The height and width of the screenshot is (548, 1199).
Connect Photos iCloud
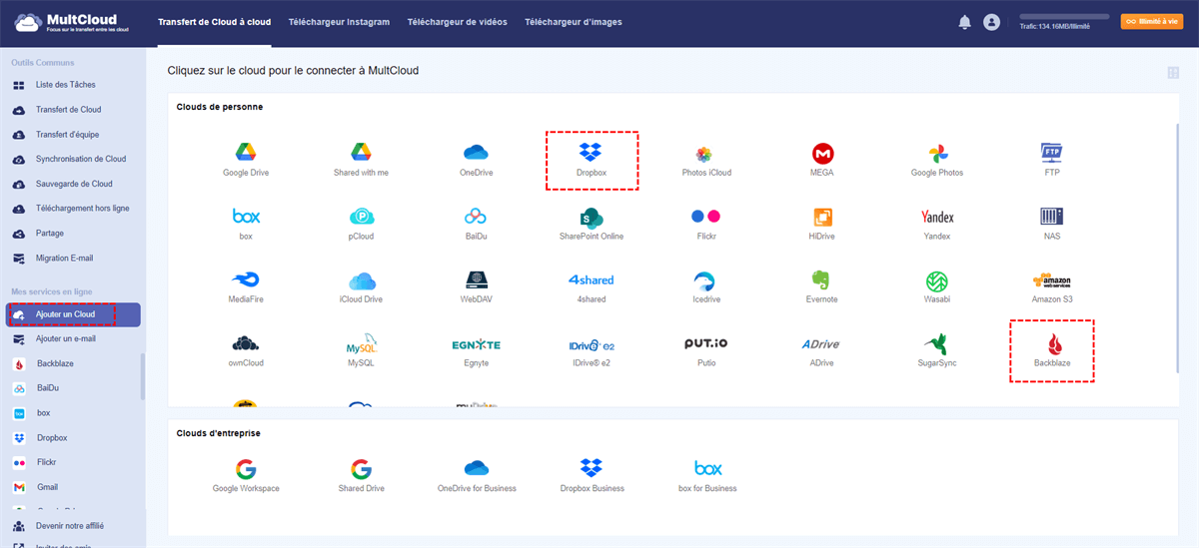tap(706, 154)
